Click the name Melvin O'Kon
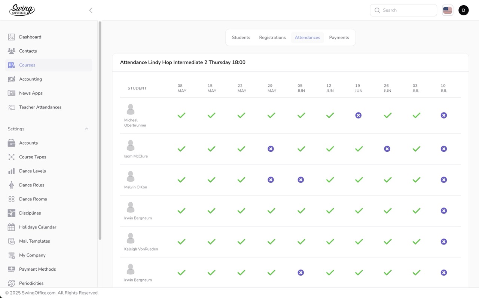 pyautogui.click(x=135, y=187)
